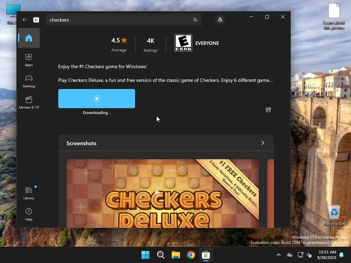
Task: Open the Apps section in sidebar
Action: pyautogui.click(x=29, y=60)
